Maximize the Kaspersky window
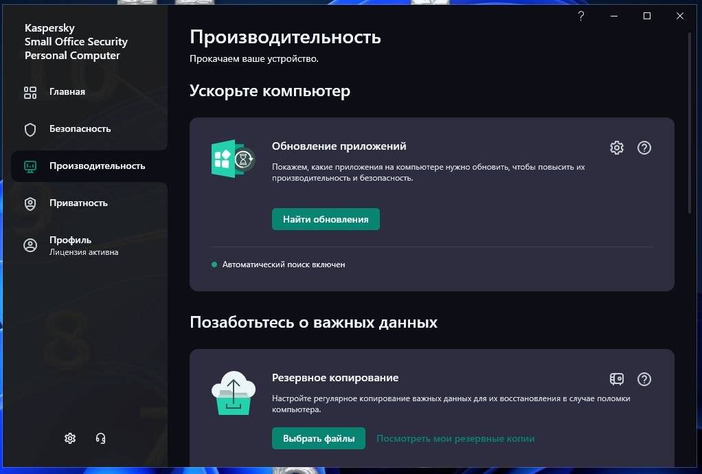Viewport: 702px width, 474px height. click(x=646, y=16)
